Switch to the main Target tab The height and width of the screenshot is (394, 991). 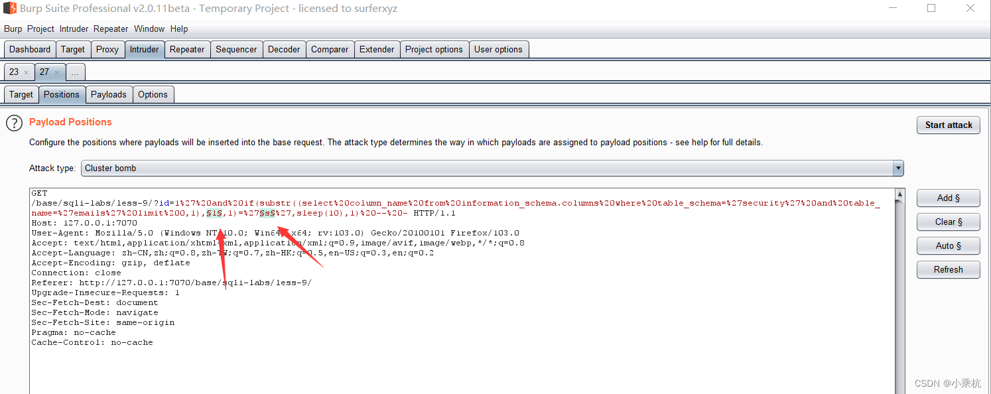coord(73,50)
